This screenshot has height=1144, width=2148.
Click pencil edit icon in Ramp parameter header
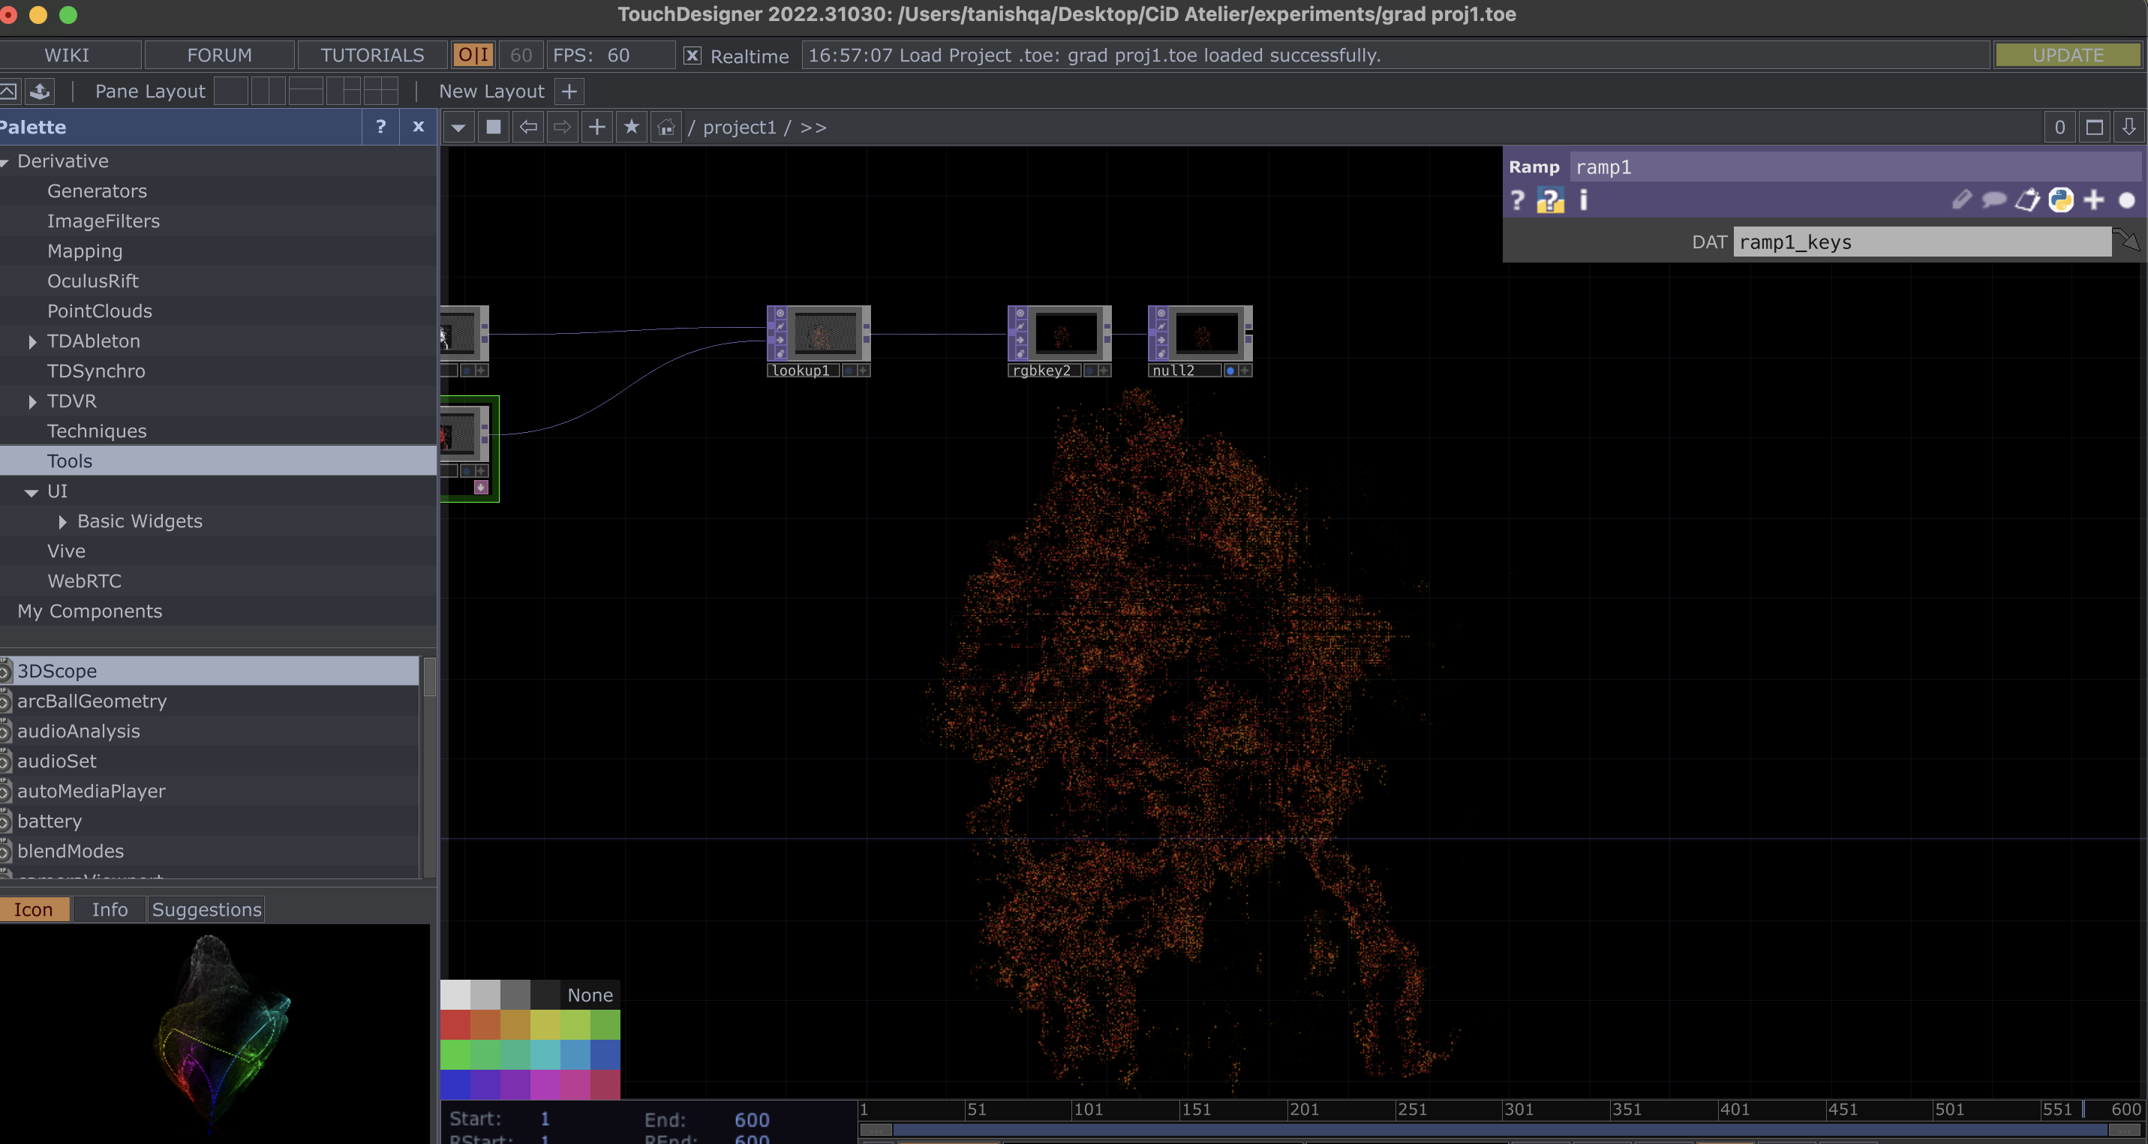coord(1961,200)
